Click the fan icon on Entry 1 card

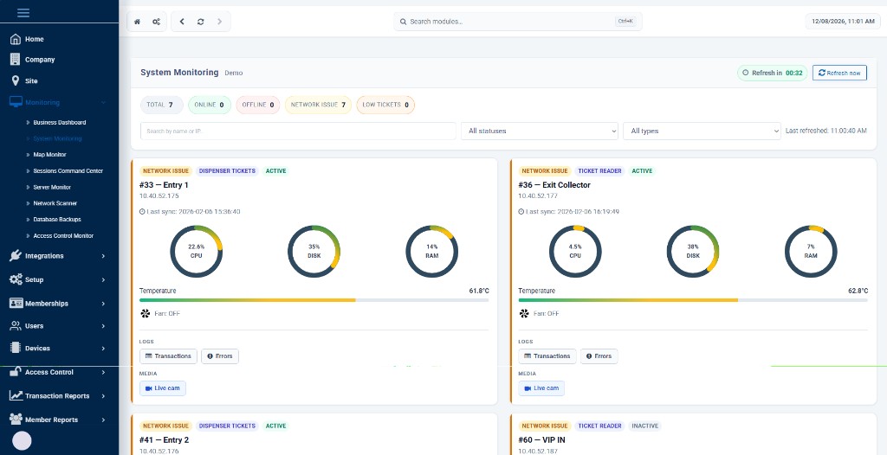click(x=145, y=313)
